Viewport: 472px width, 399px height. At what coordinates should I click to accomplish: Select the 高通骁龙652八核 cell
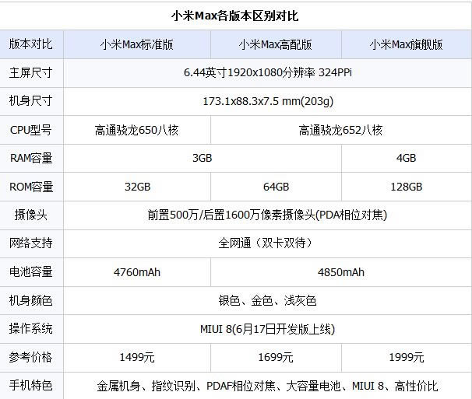click(x=340, y=130)
